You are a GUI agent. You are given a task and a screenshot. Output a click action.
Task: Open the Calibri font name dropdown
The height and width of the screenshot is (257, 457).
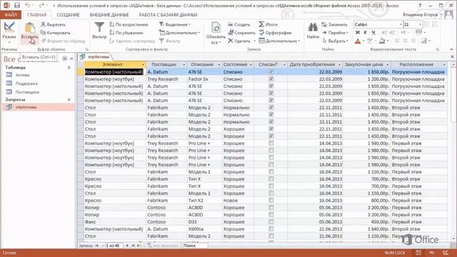point(401,24)
